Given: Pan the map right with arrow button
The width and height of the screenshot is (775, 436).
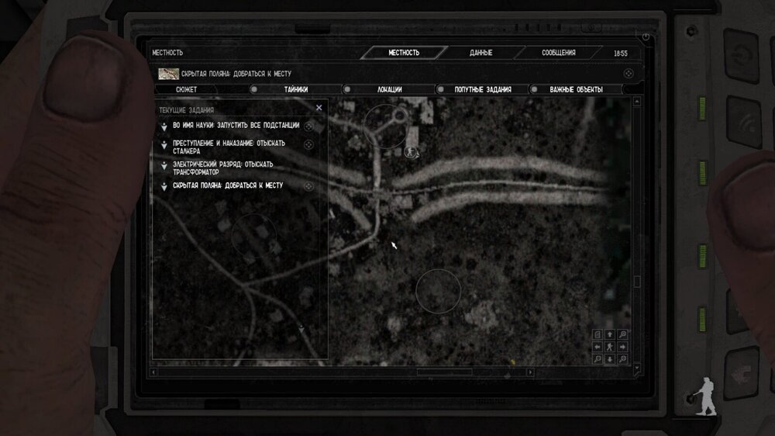Looking at the screenshot, I should [623, 347].
